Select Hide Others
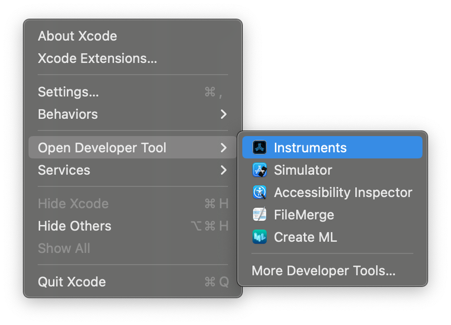Viewport: 451px width, 325px height. point(74,226)
